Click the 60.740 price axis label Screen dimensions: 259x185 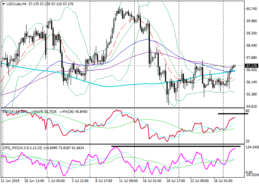coord(251,9)
